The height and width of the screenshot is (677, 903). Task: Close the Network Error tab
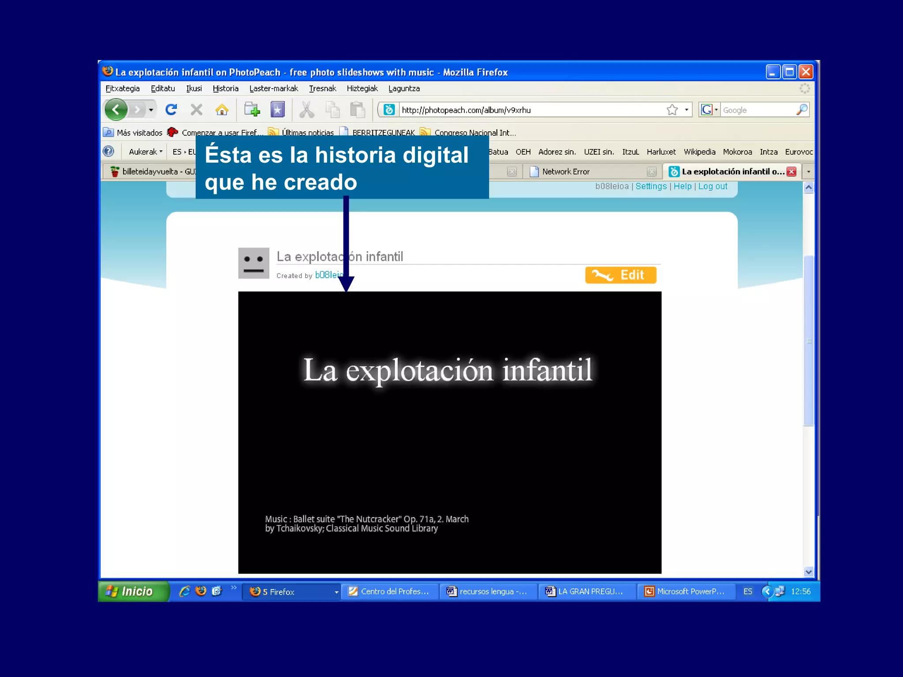point(651,171)
